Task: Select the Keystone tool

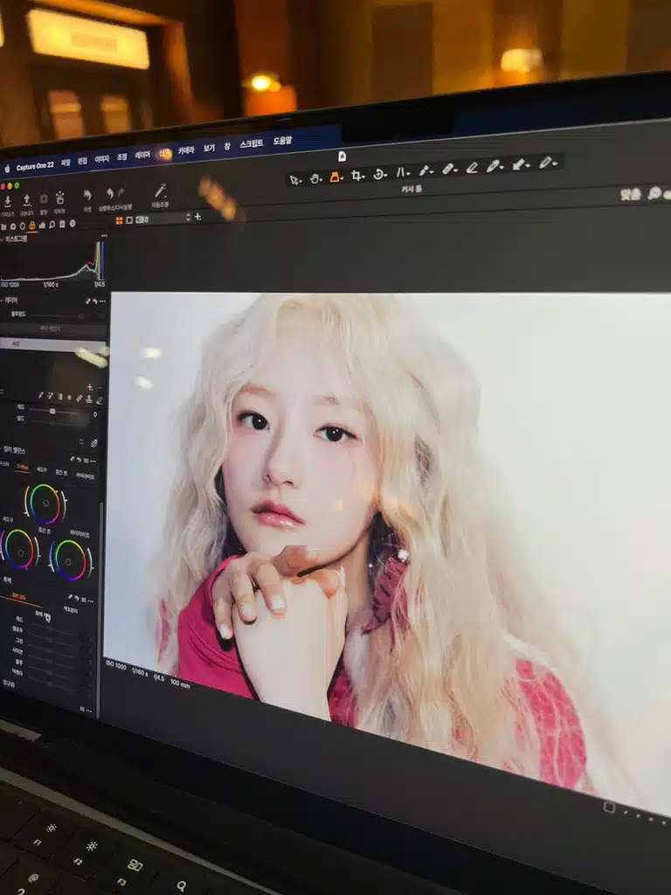Action: (403, 172)
